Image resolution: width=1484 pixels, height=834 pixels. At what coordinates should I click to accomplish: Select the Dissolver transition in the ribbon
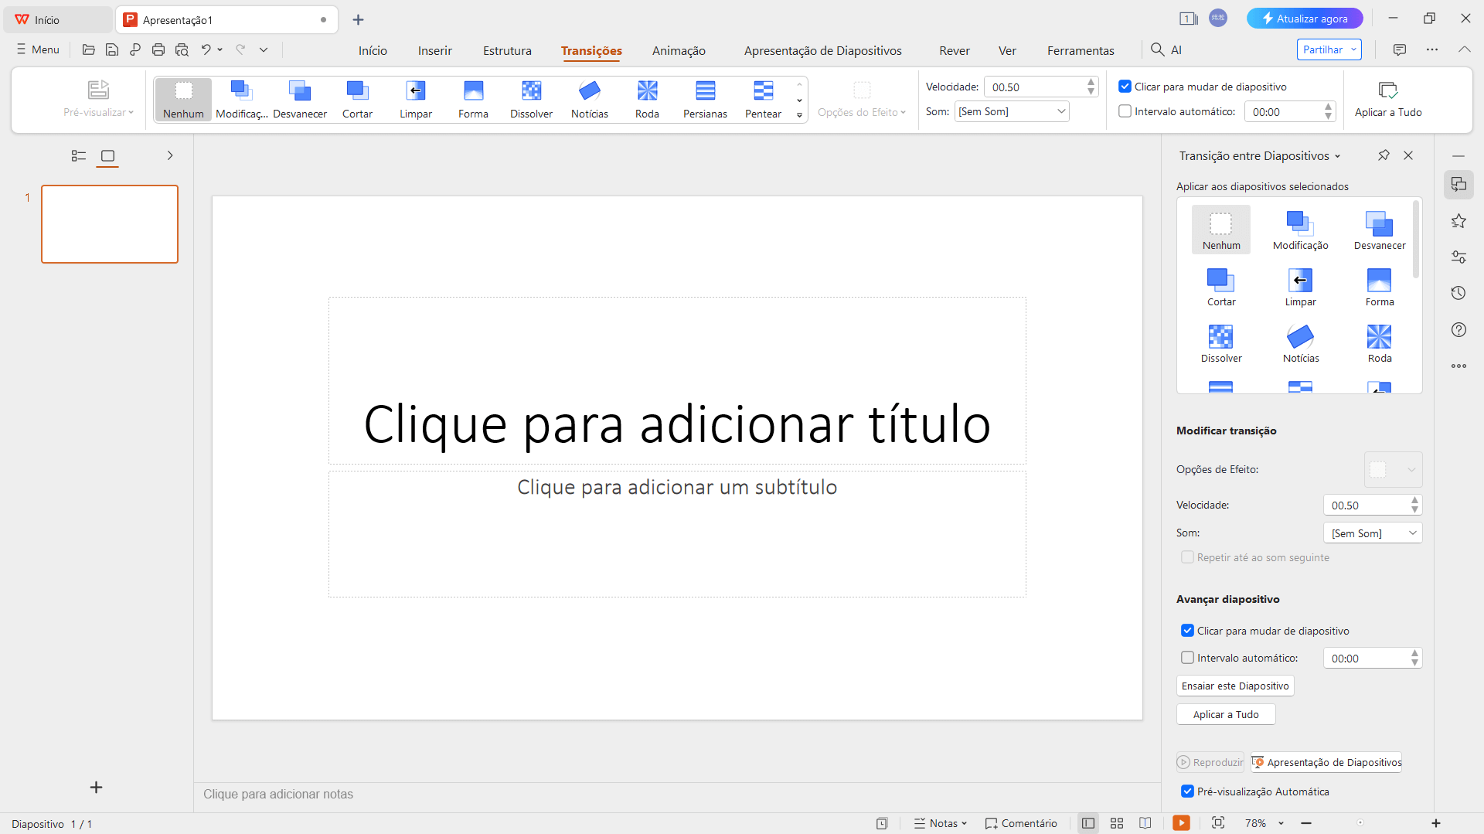tap(531, 99)
